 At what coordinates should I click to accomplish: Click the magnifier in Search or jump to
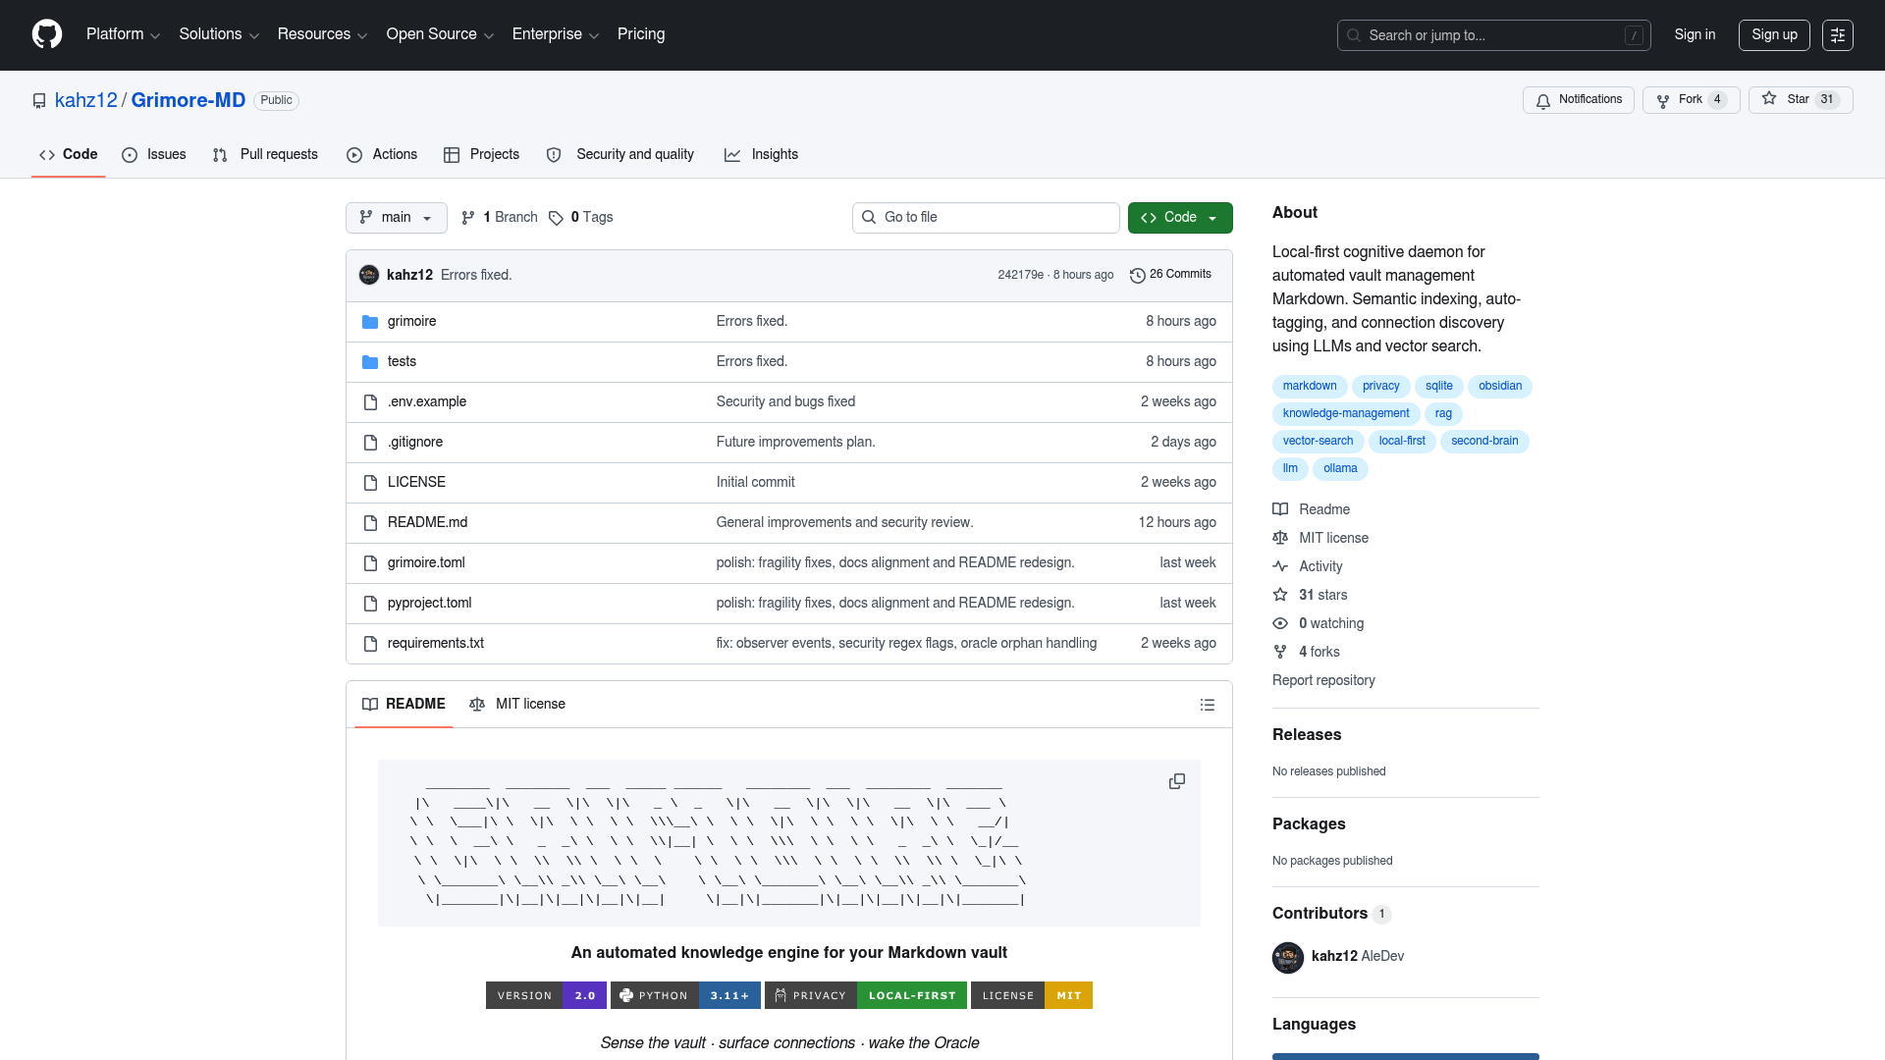[x=1354, y=35]
